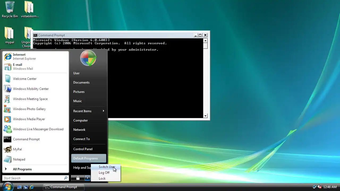Viewport: 340px width, 191px height.
Task: Open Pictures from Start menu
Action: pyautogui.click(x=88, y=92)
